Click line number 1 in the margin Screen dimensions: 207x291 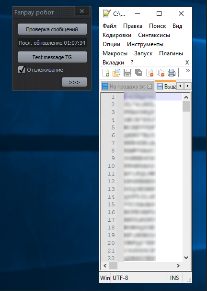pyautogui.click(x=113, y=97)
